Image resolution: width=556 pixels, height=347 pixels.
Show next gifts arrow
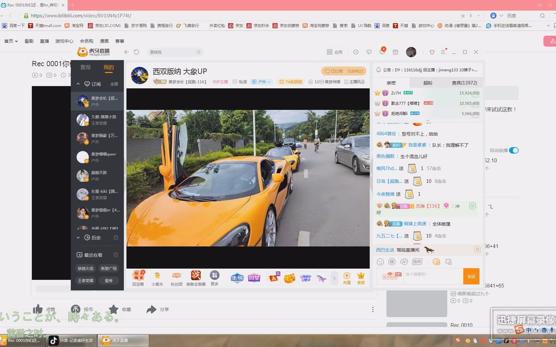click(334, 278)
